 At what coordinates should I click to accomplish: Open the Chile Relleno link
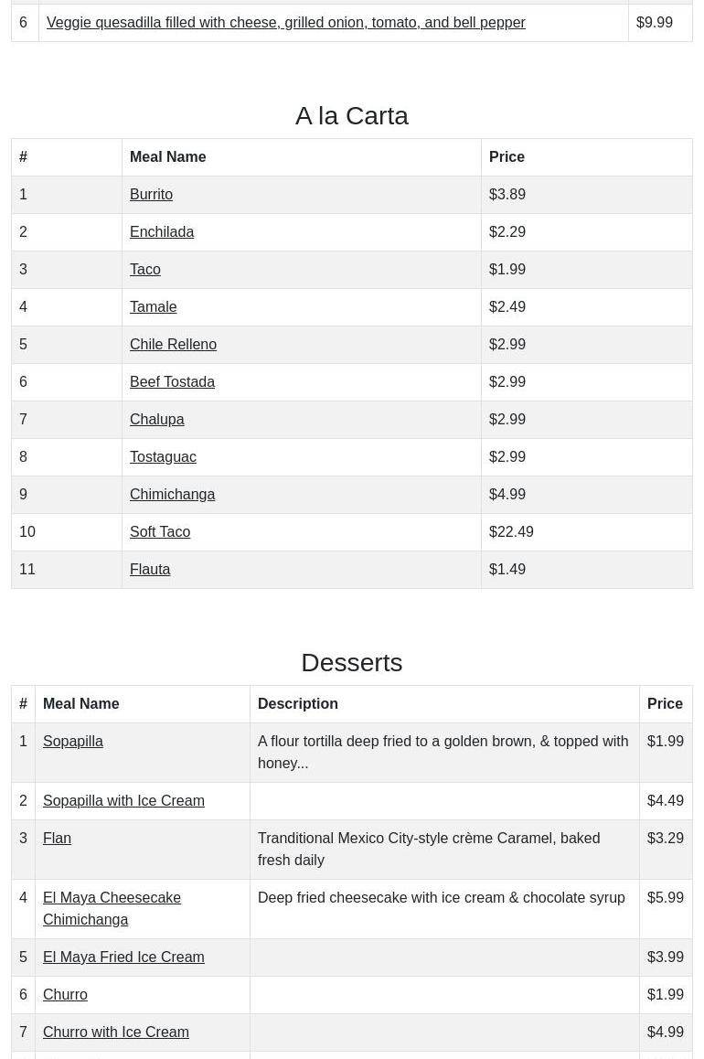point(173,345)
